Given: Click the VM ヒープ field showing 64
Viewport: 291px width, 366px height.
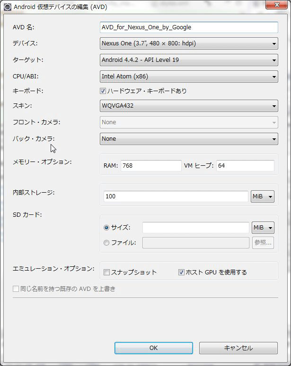Looking at the screenshot, I should point(245,166).
